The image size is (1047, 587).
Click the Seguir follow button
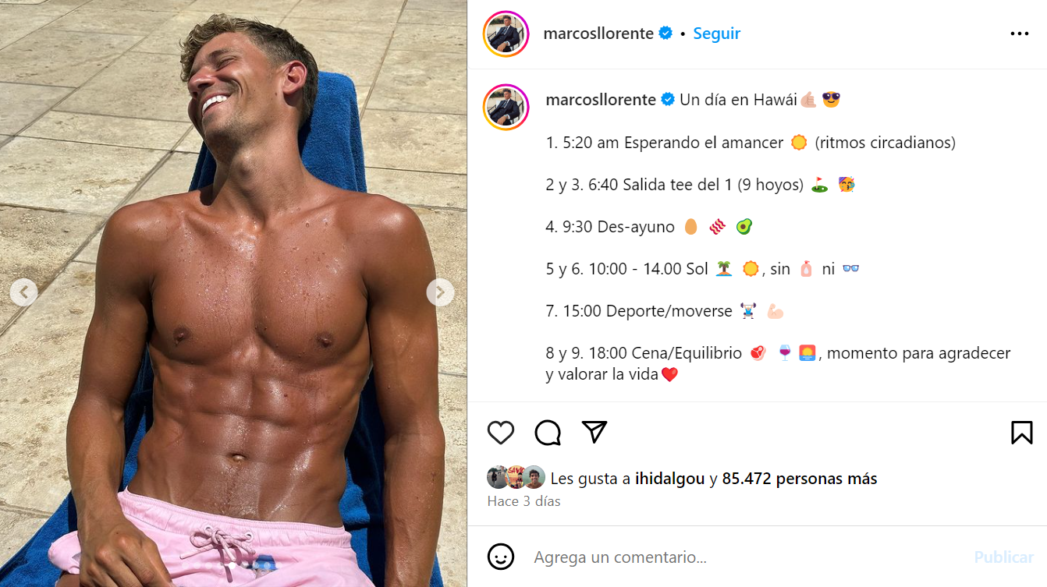coord(716,34)
